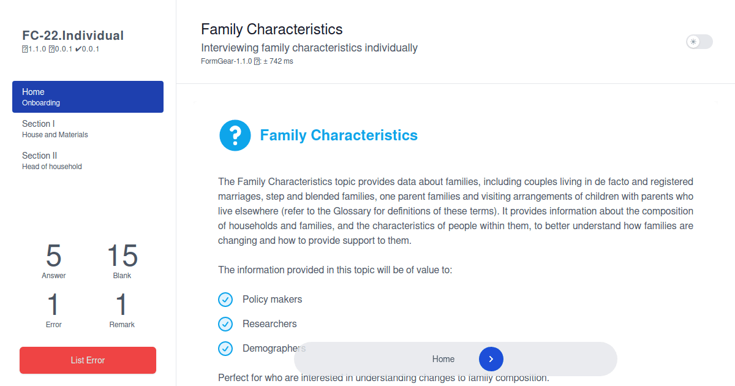Click the Family Characteristics blue heading
735x386 pixels.
tap(339, 135)
